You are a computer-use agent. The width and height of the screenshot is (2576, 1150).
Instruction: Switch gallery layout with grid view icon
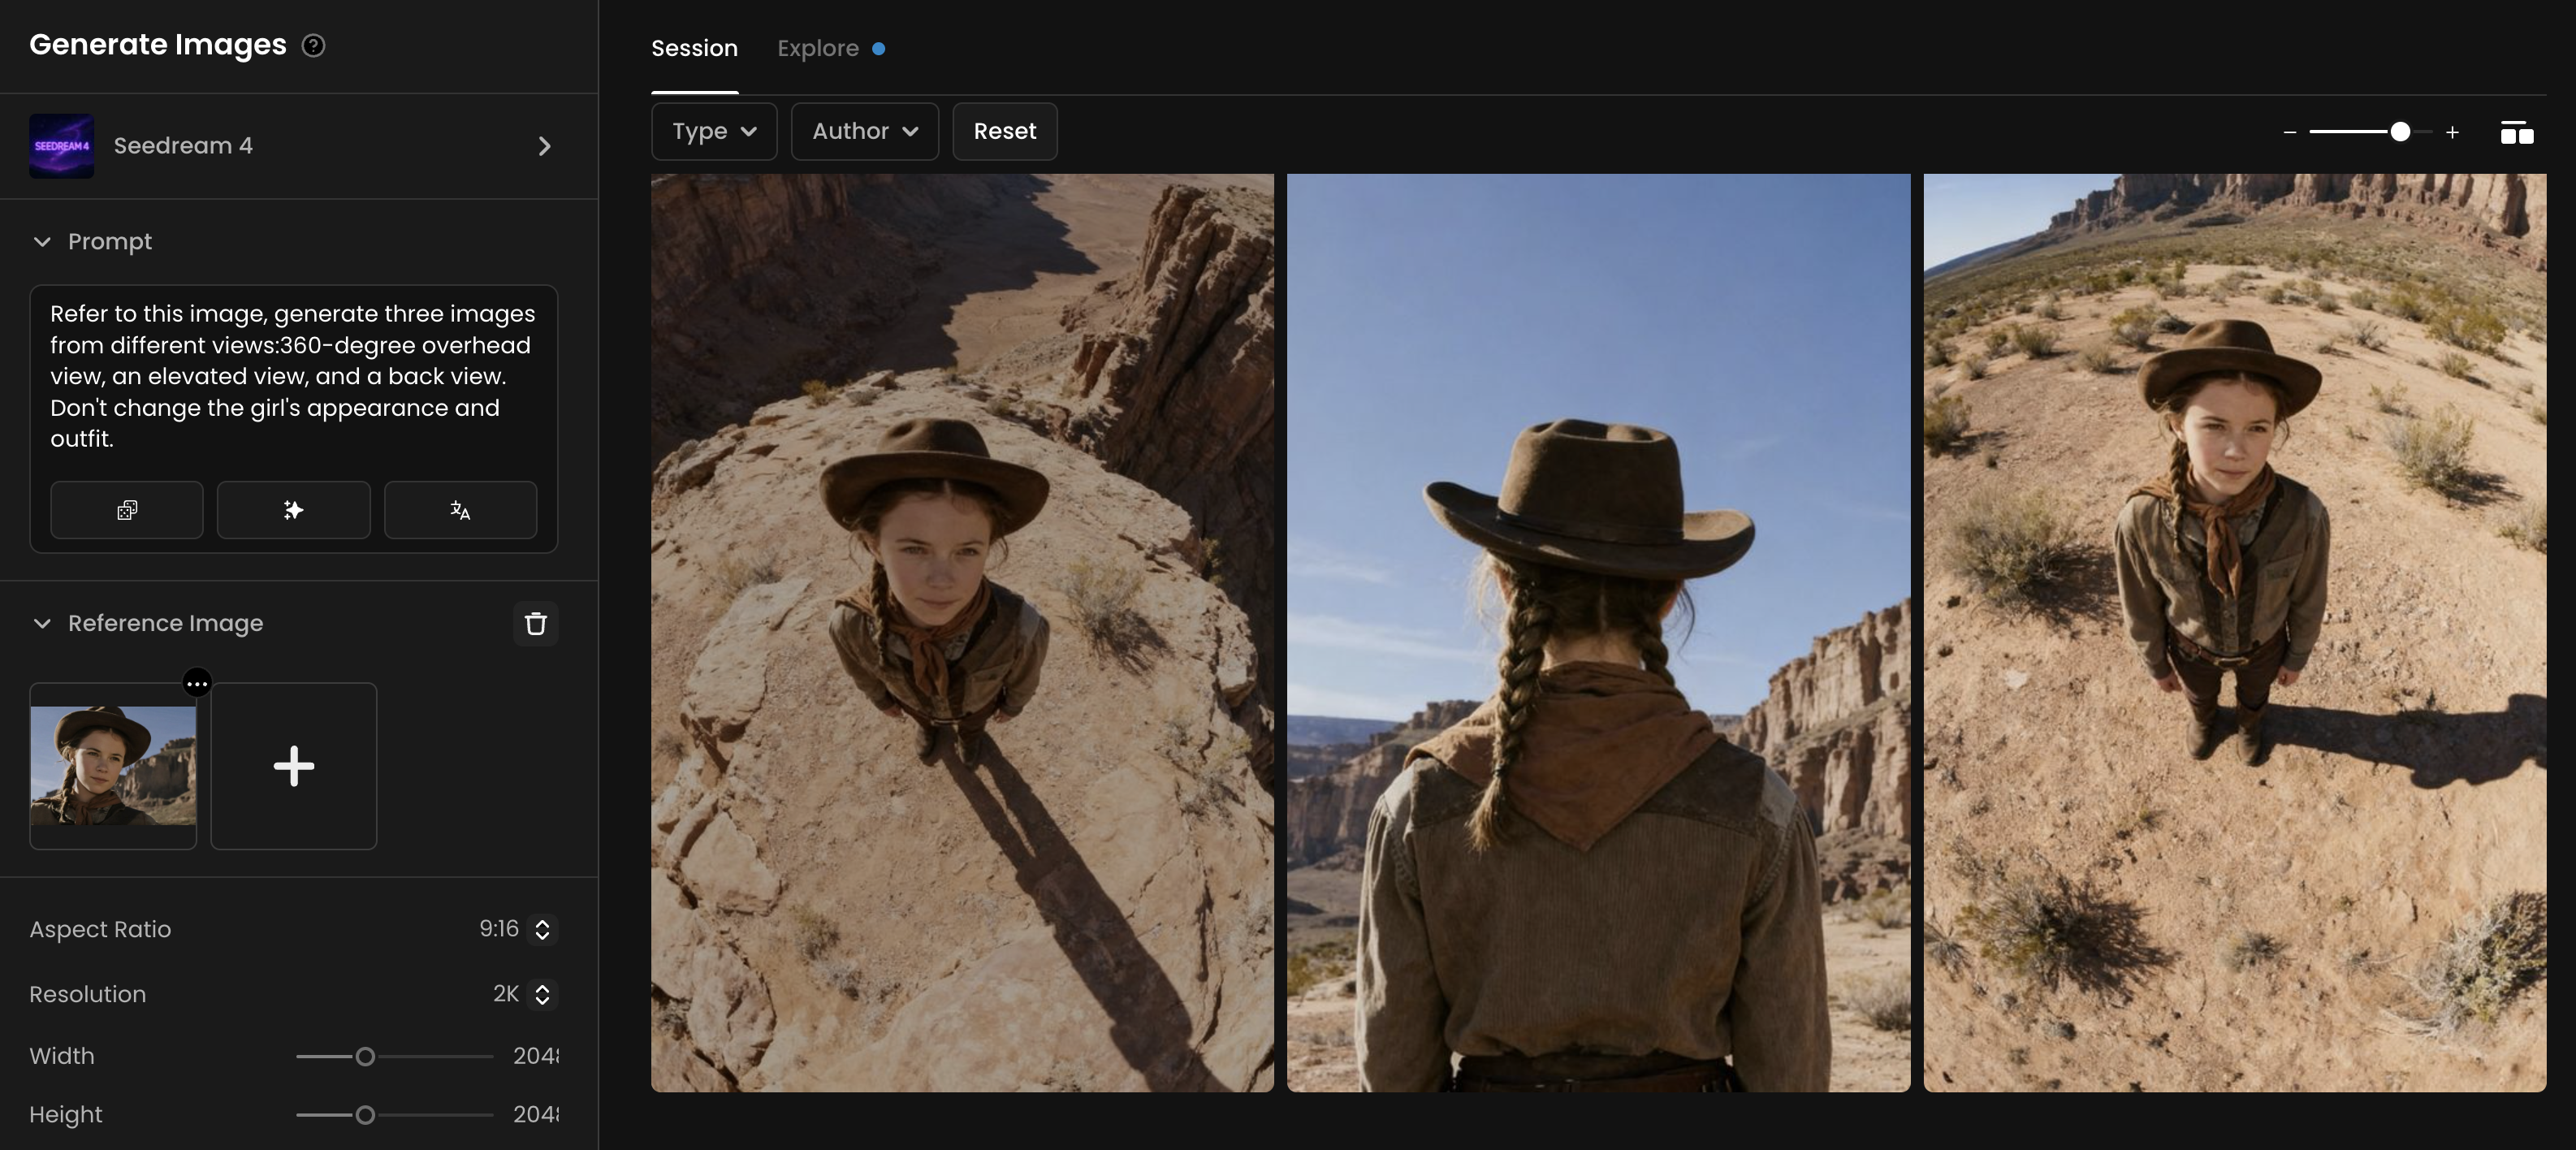click(x=2516, y=132)
